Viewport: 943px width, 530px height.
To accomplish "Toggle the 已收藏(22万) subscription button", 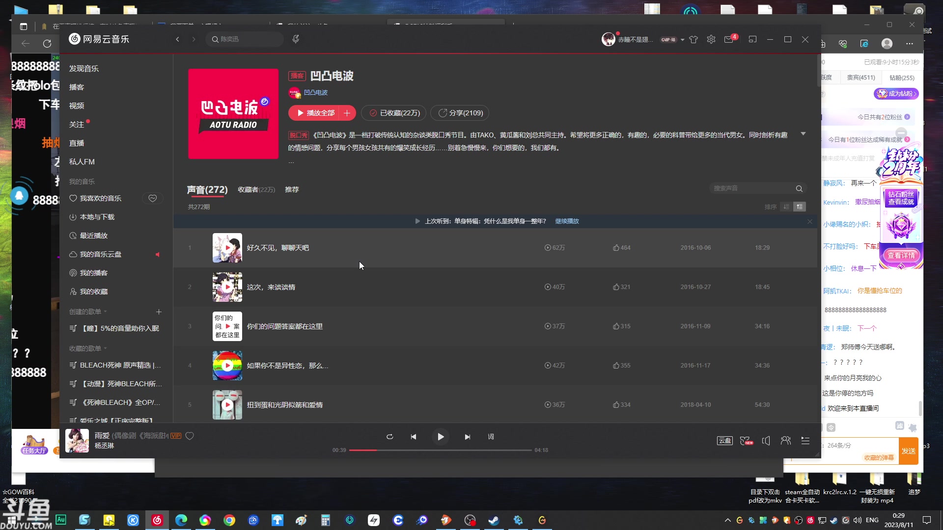I will tap(393, 113).
